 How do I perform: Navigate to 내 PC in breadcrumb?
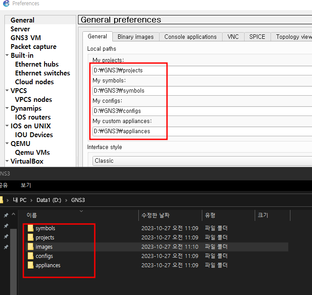19,200
